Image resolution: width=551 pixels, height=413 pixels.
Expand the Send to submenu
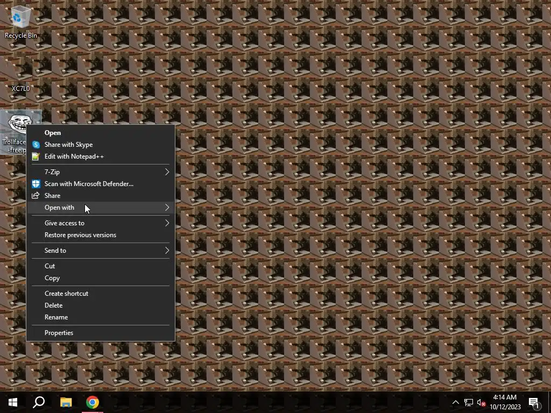(101, 251)
